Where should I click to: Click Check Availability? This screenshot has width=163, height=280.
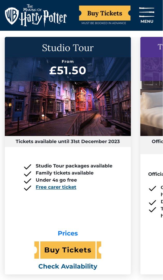click(x=68, y=266)
